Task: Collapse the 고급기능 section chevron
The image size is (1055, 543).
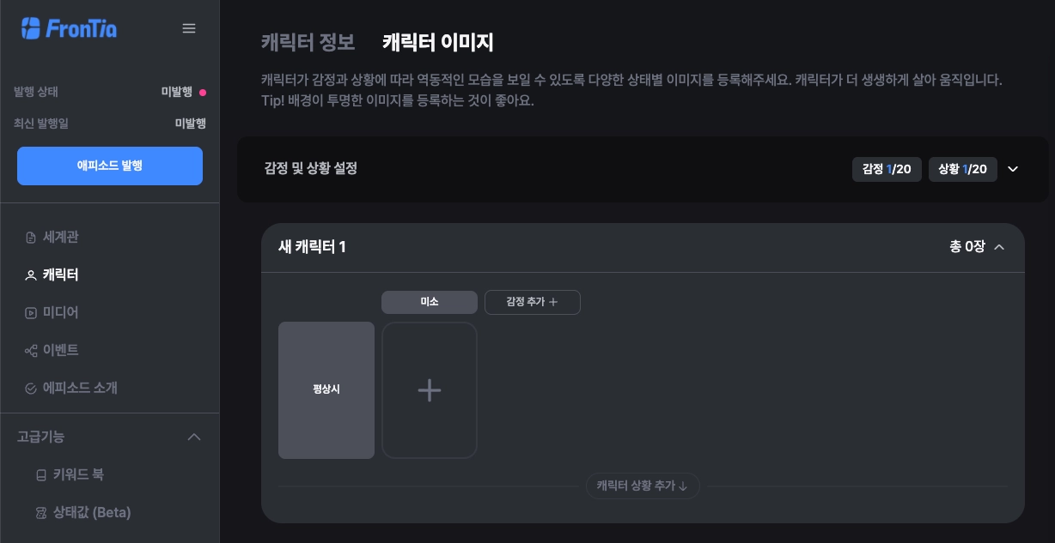Action: tap(194, 437)
